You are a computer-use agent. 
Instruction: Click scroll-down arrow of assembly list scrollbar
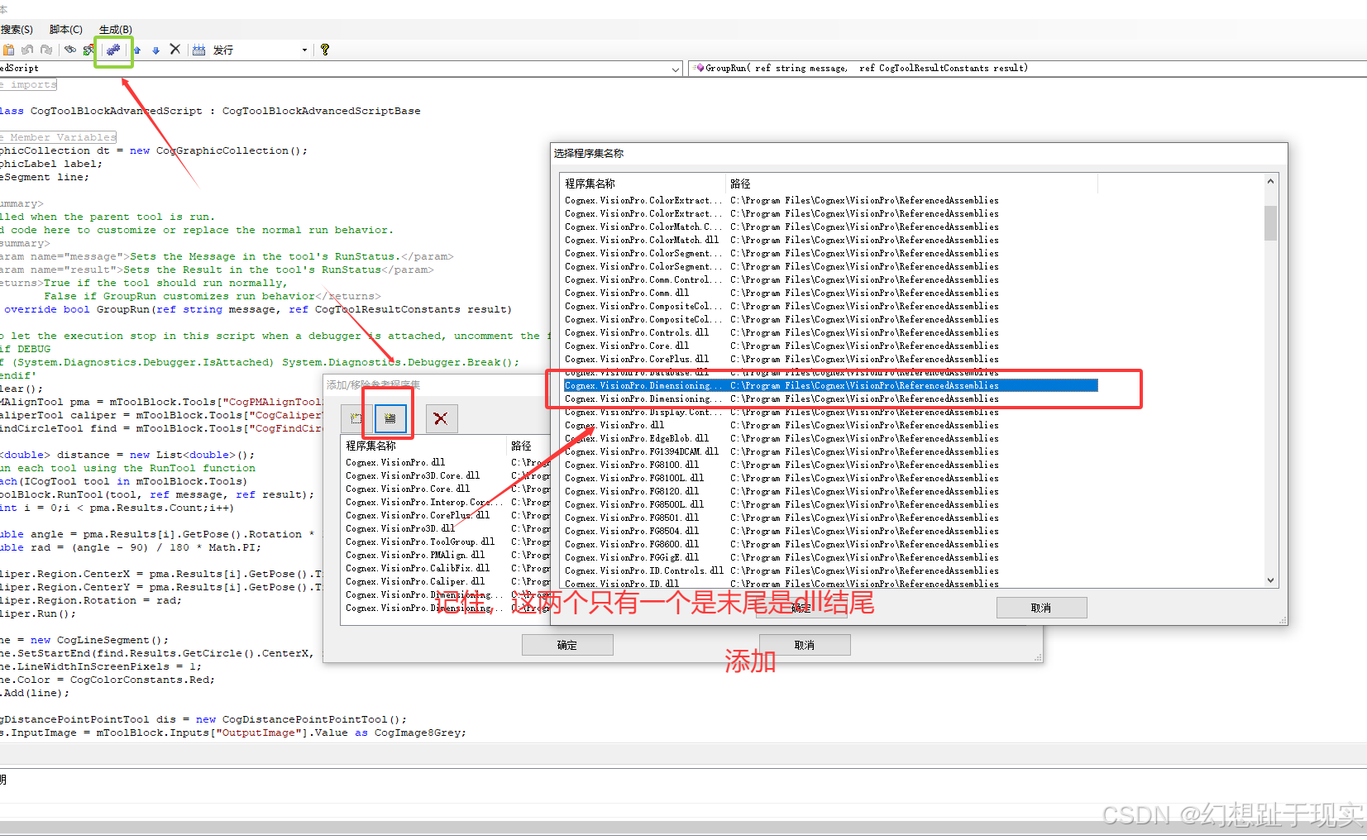coord(1270,580)
